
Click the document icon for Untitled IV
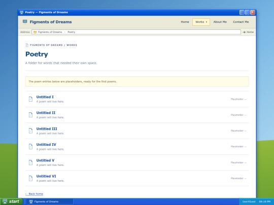tap(30, 147)
